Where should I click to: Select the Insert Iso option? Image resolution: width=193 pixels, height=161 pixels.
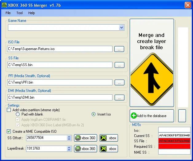(x=93, y=114)
